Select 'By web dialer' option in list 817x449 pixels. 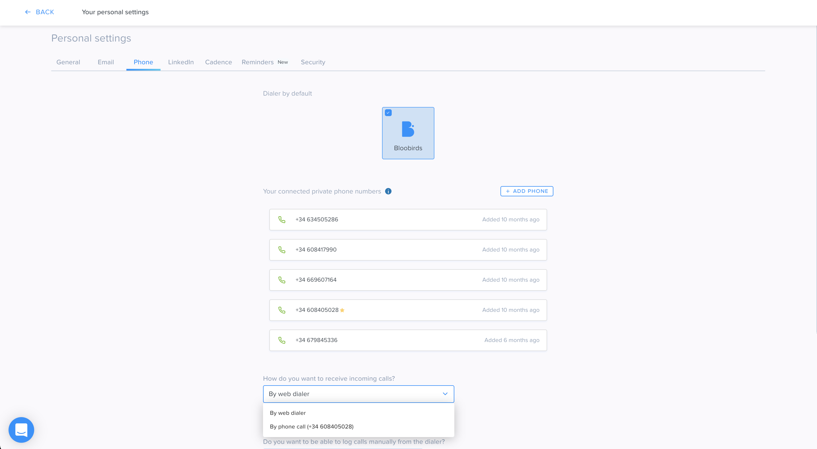point(358,413)
